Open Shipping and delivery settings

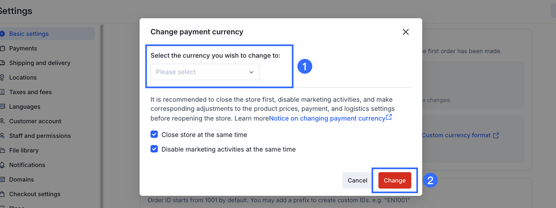pyautogui.click(x=40, y=63)
